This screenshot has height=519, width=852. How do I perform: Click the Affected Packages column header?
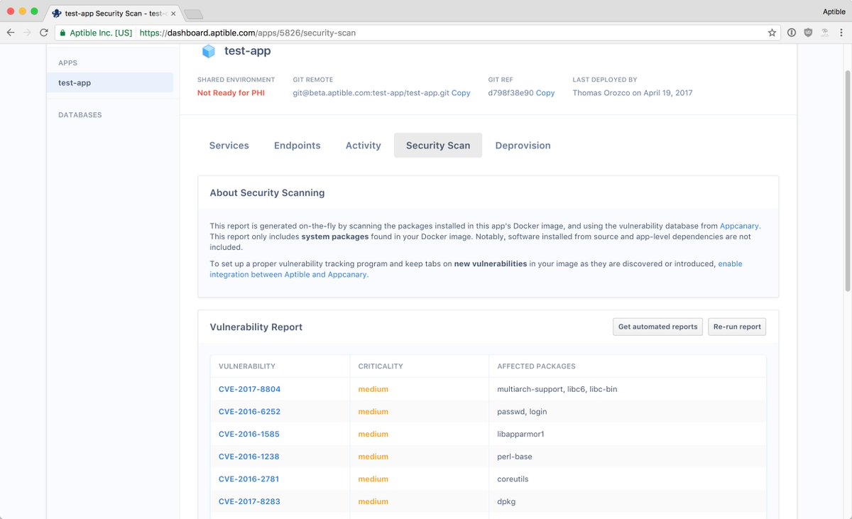tap(536, 366)
